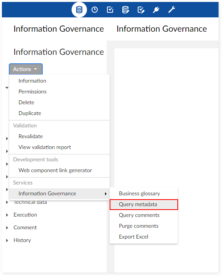Open the plug icon in top bar

click(x=156, y=10)
